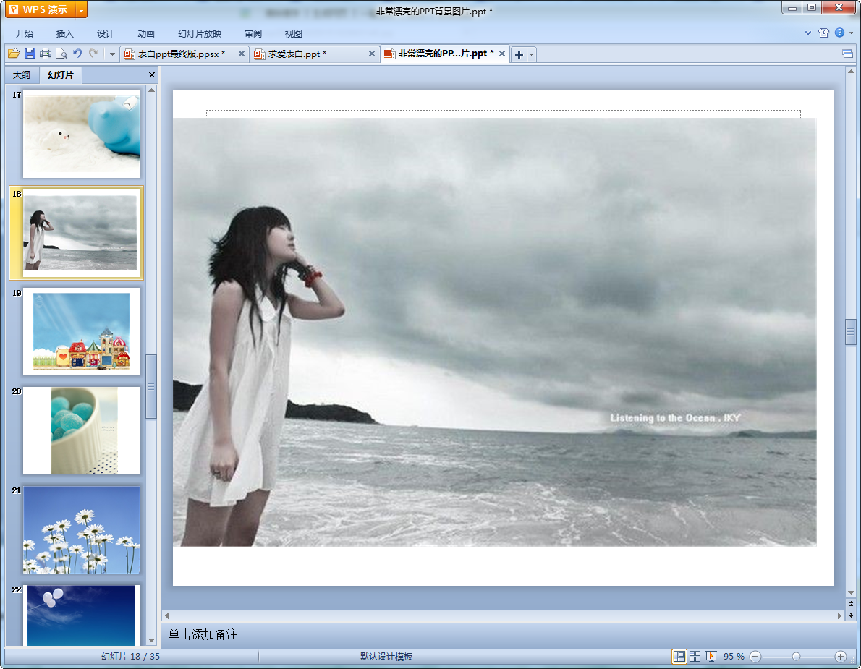Click the Print icon in quick toolbar
The image size is (861, 669).
[x=46, y=54]
